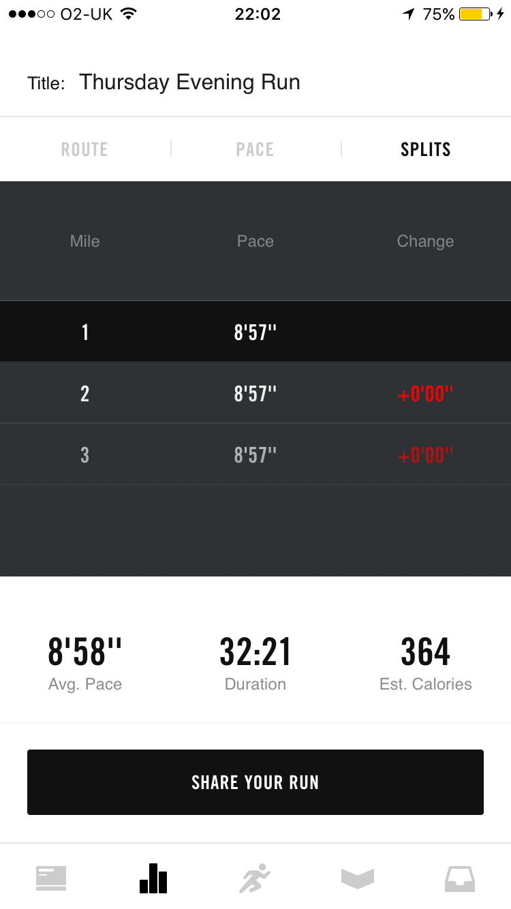Image resolution: width=511 pixels, height=909 pixels.
Task: Tap the 364 Est. Calories stat
Action: [x=426, y=662]
